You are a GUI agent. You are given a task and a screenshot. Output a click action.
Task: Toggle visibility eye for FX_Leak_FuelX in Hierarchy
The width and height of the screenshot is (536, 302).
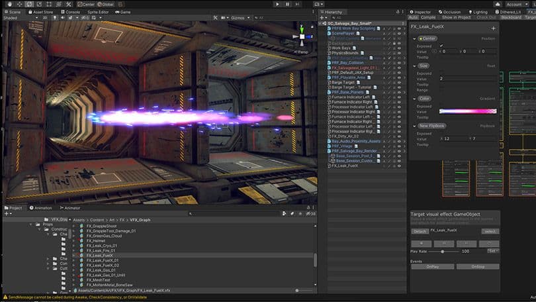[x=398, y=166]
